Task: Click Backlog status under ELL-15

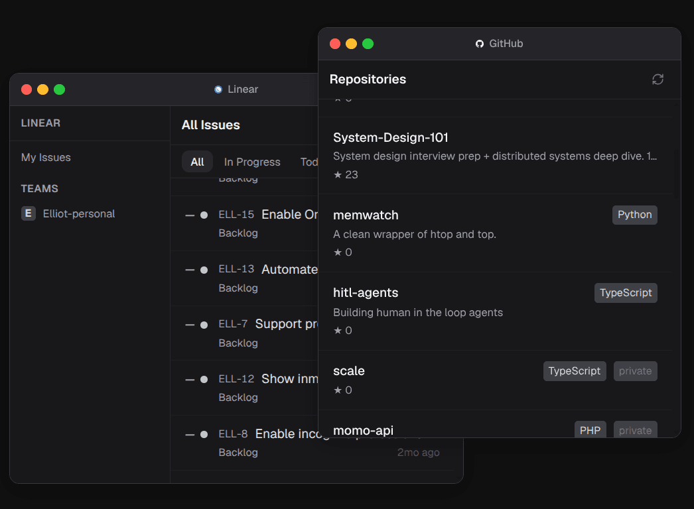Action: coord(238,233)
